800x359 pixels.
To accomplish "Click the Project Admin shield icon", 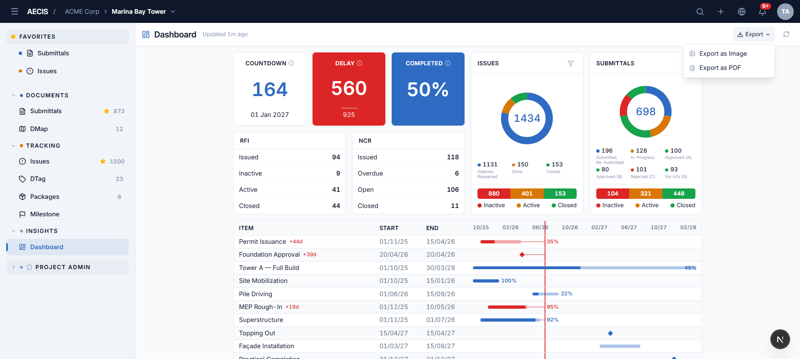I will (29, 267).
